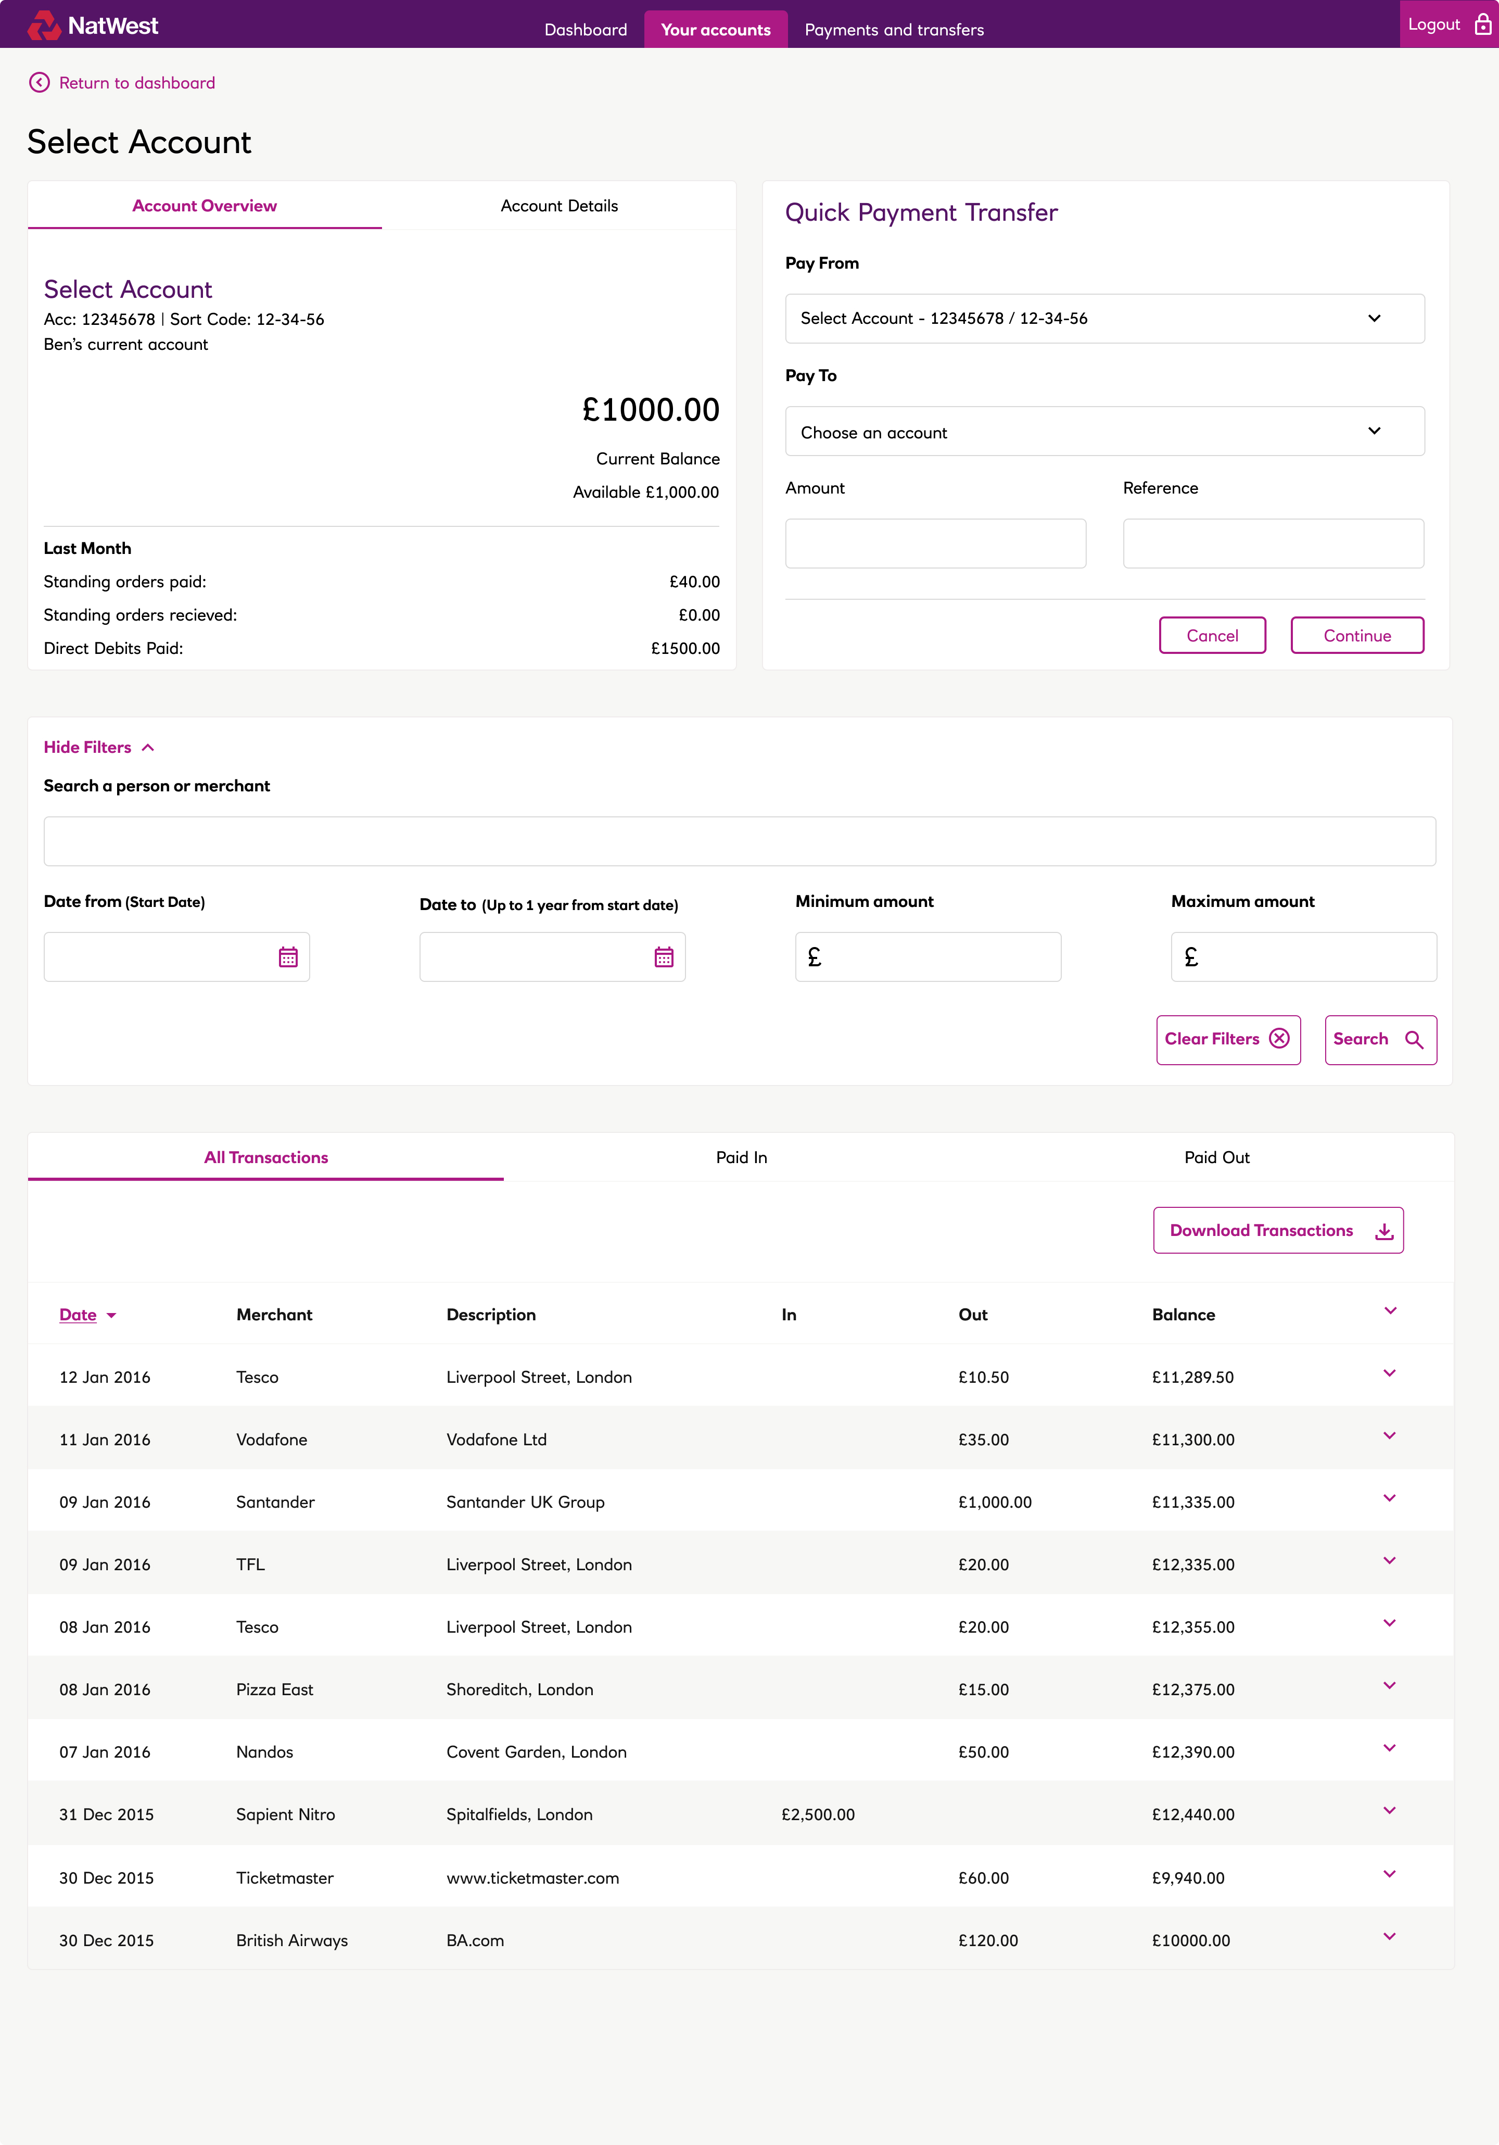Click the £11,289.50 balance cell

(x=1192, y=1377)
